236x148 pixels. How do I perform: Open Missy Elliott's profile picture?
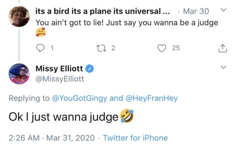(x=19, y=74)
